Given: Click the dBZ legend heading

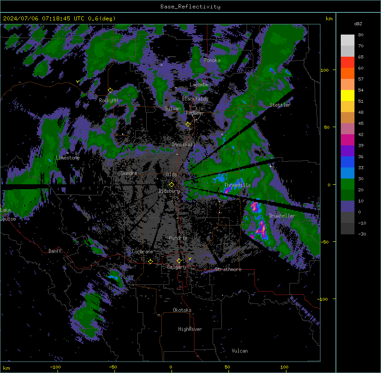Looking at the screenshot, I should (358, 24).
